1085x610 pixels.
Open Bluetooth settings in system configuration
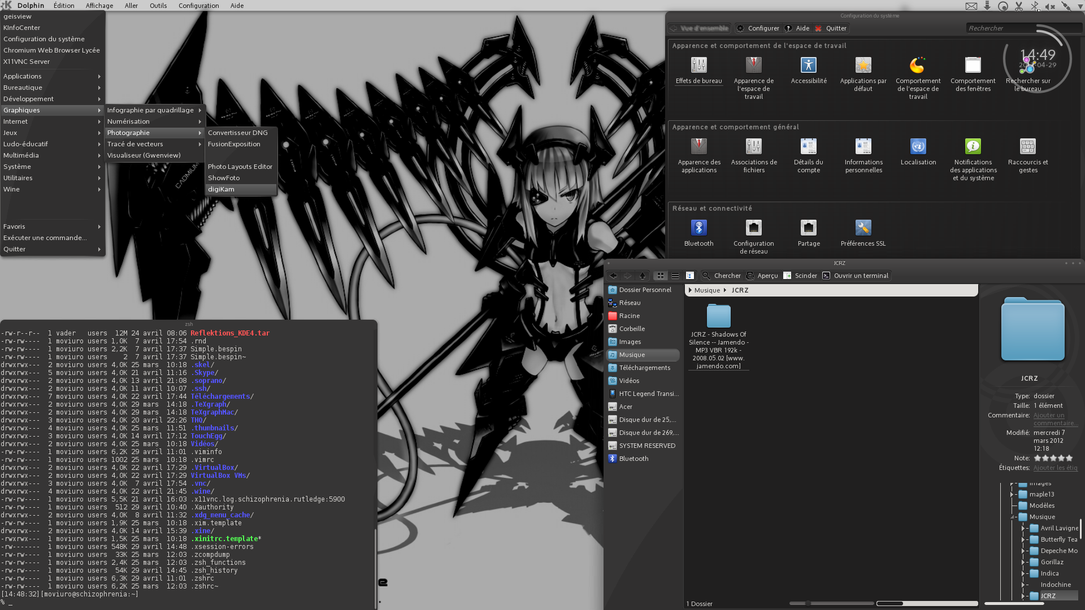click(x=698, y=233)
